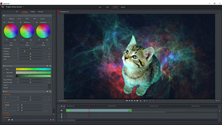Select the Main colour correction page
This screenshot has width=222, height=125.
tap(19, 19)
